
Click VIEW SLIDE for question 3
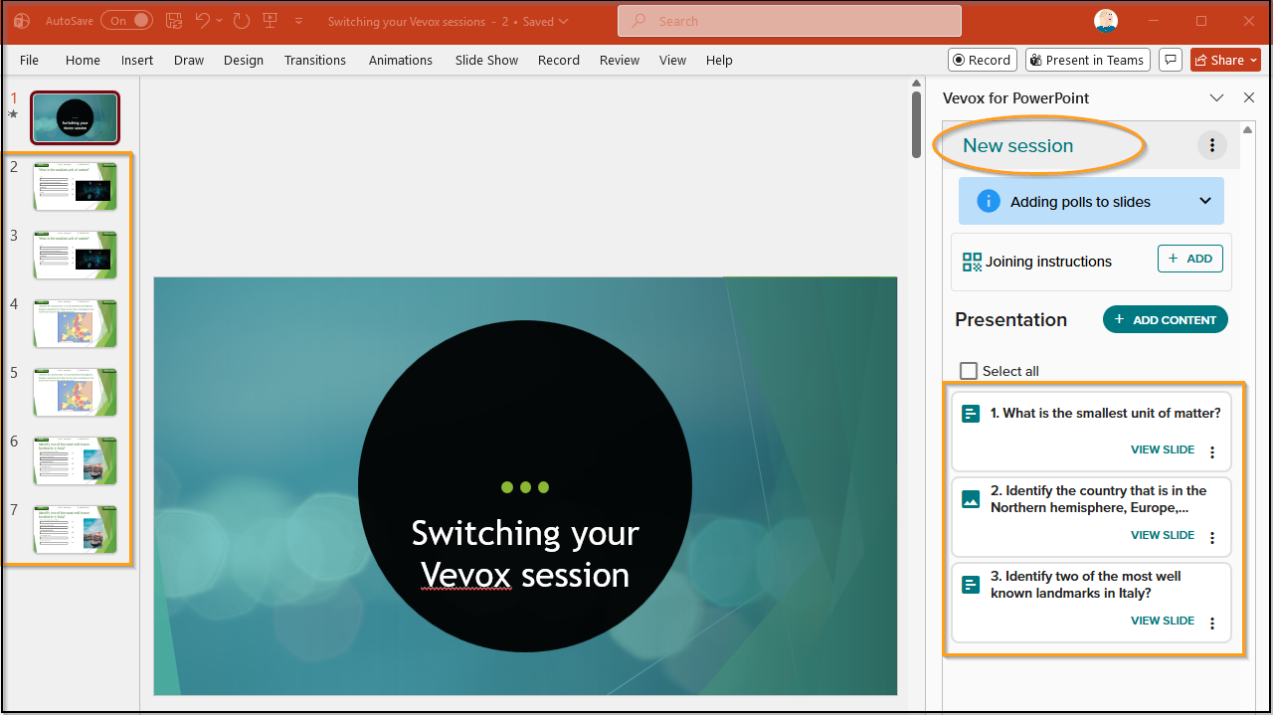(x=1163, y=621)
